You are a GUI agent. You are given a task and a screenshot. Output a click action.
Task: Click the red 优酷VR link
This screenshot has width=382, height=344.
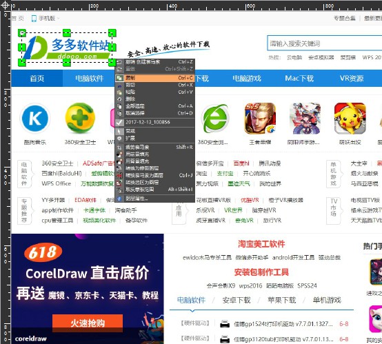point(250,200)
